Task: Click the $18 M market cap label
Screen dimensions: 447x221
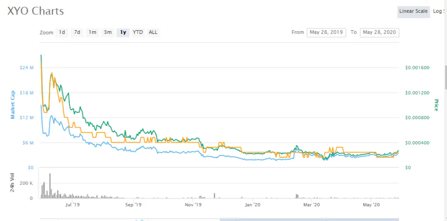Action: tap(27, 93)
